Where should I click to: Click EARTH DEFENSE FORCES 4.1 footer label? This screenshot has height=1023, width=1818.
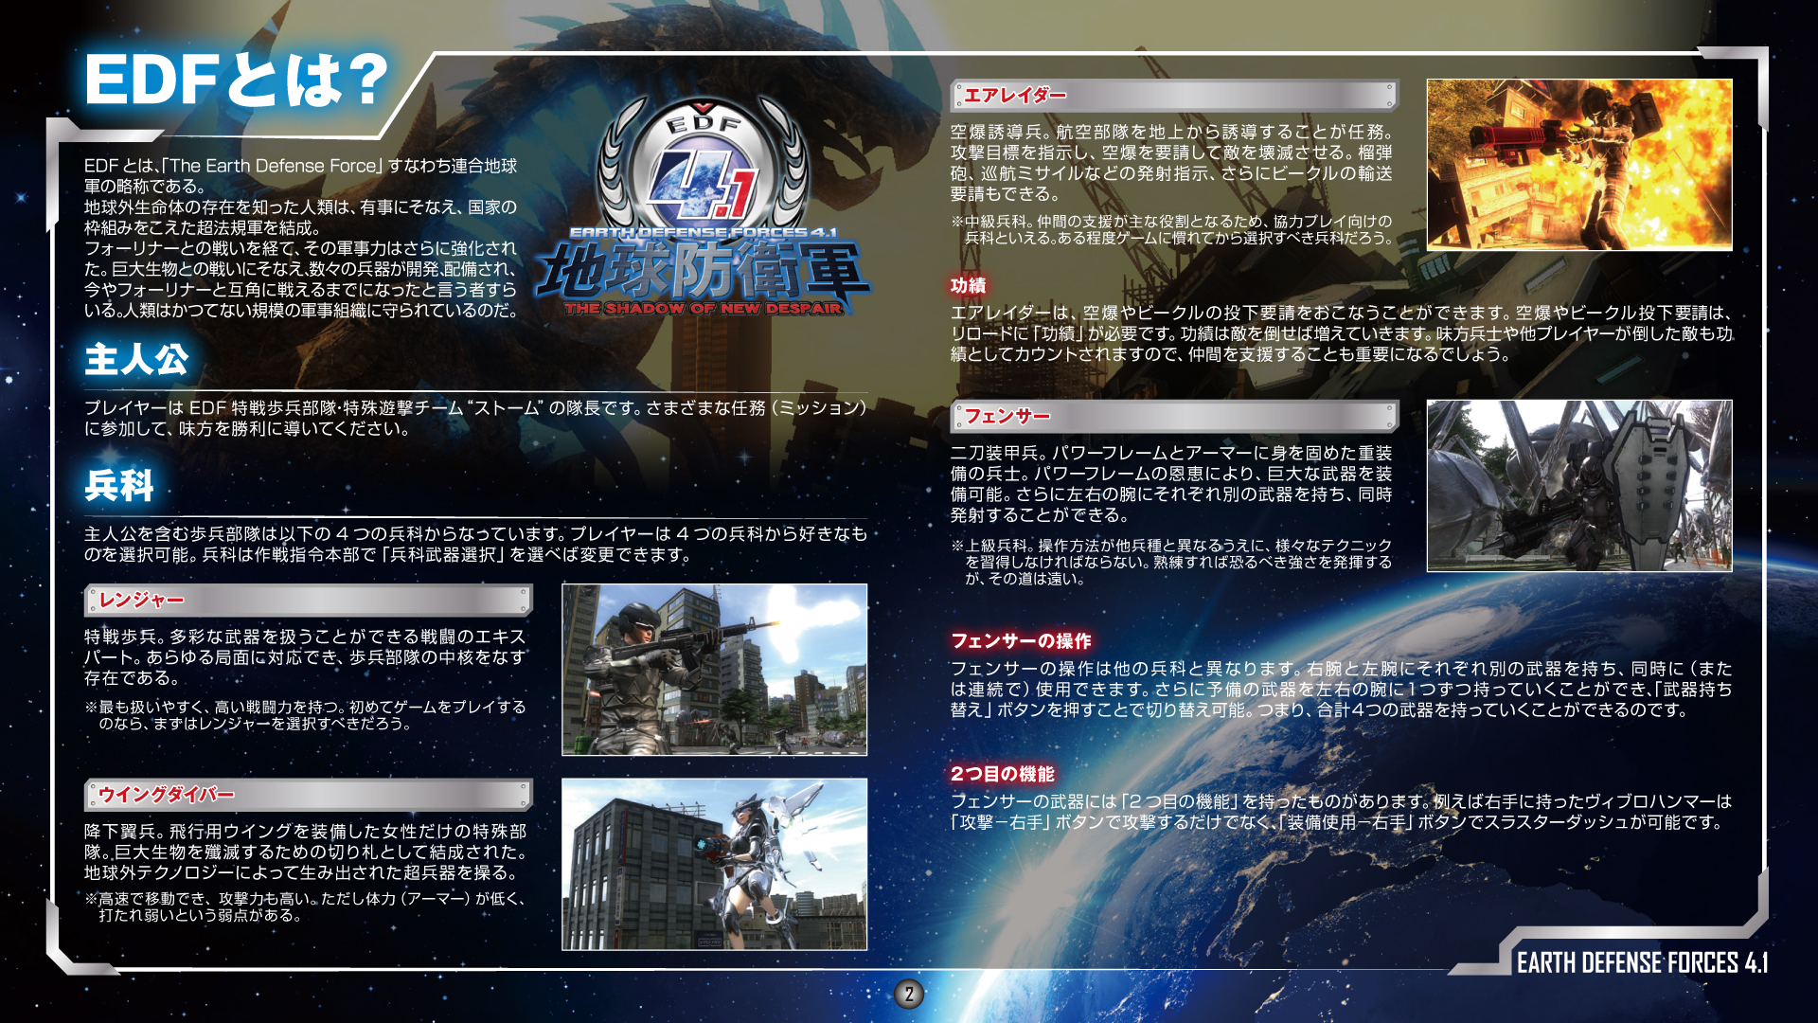1642,963
